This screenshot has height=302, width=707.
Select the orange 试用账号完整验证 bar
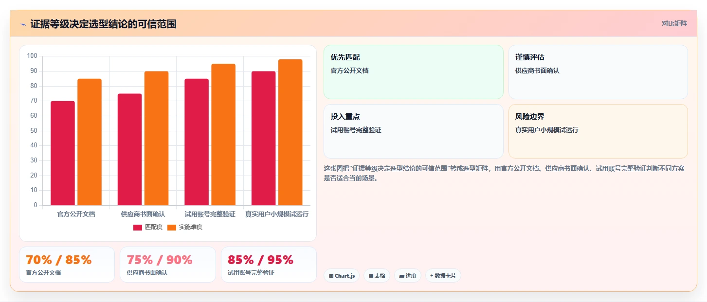tap(223, 135)
